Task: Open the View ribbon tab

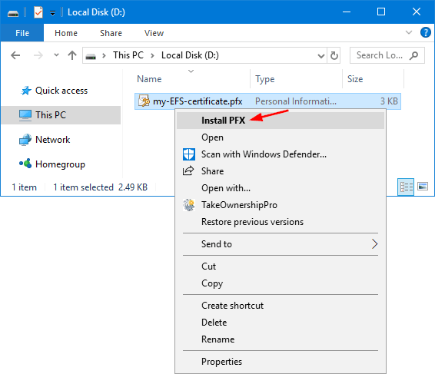Action: 154,33
